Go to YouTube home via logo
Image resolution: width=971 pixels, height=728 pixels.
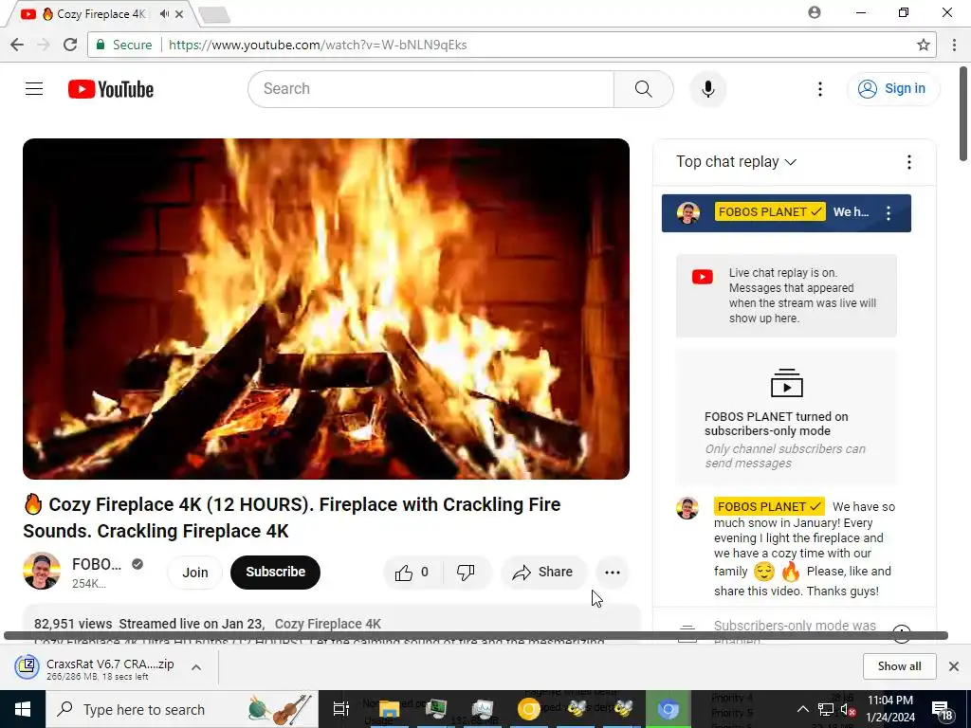coord(111,89)
